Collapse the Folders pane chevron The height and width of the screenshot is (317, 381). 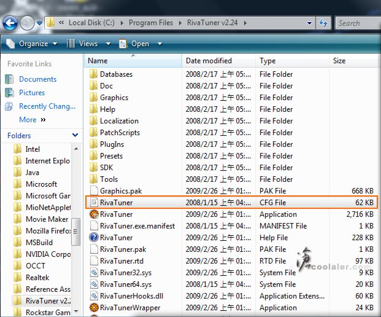[x=75, y=135]
